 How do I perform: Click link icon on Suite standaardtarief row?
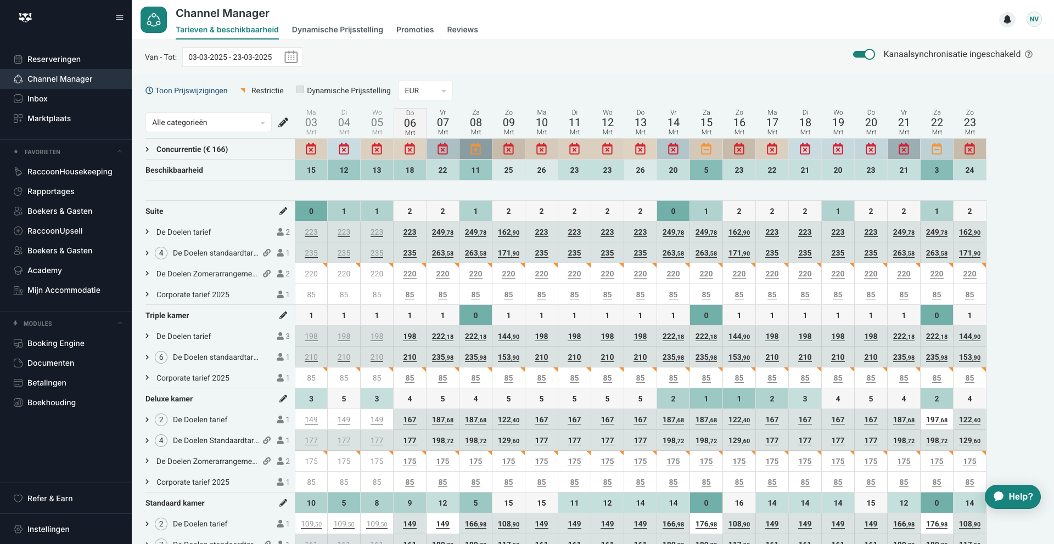click(x=267, y=253)
